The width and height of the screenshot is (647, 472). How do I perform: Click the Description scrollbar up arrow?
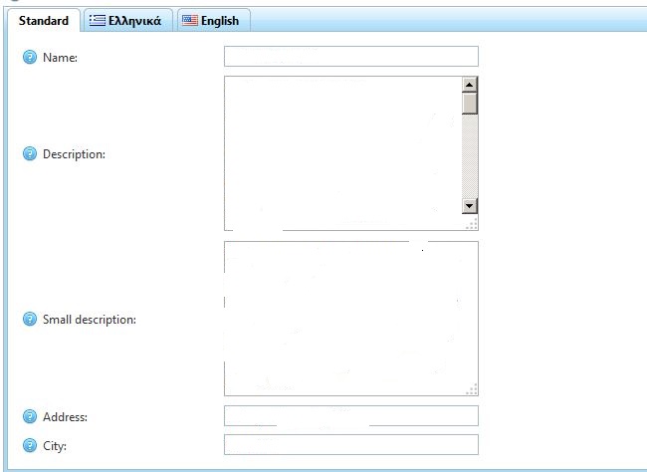click(x=470, y=85)
